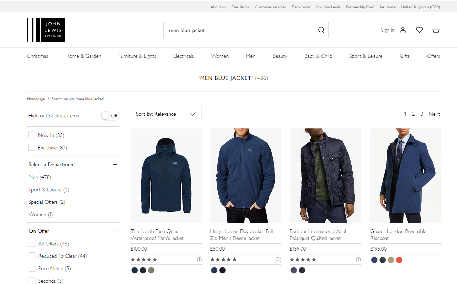457x284 pixels.
Task: Click star rating under Helly Hansen fleece
Action: [224, 260]
